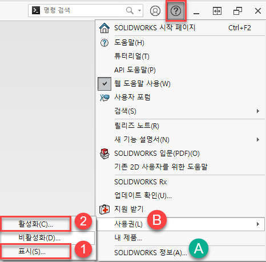Click the user account login icon
This screenshot has width=266, height=262.
155,11
